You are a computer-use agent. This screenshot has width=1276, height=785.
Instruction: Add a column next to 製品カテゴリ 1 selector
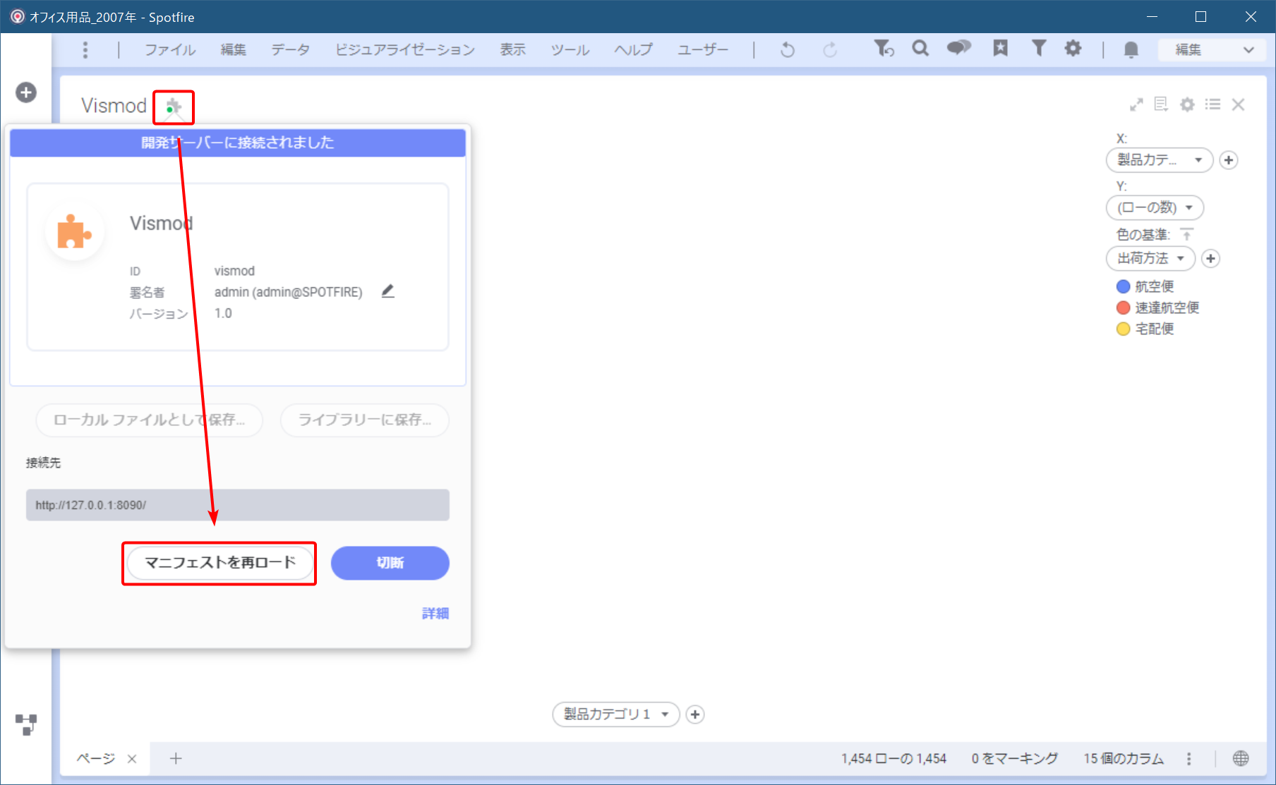click(695, 714)
